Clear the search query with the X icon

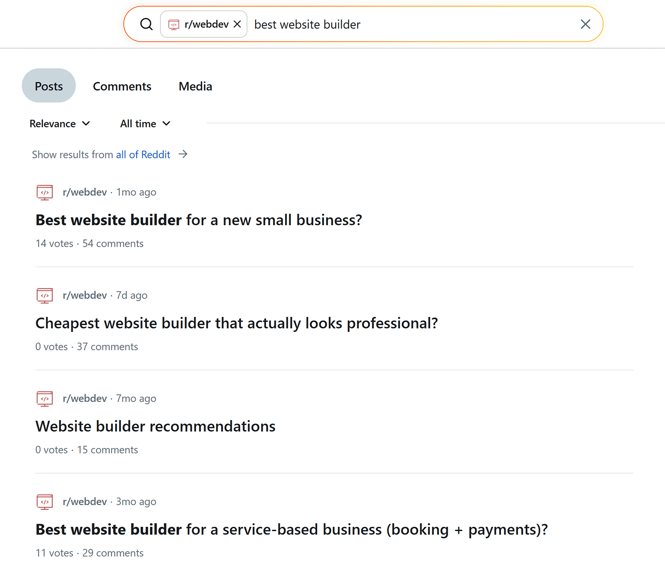tap(585, 24)
